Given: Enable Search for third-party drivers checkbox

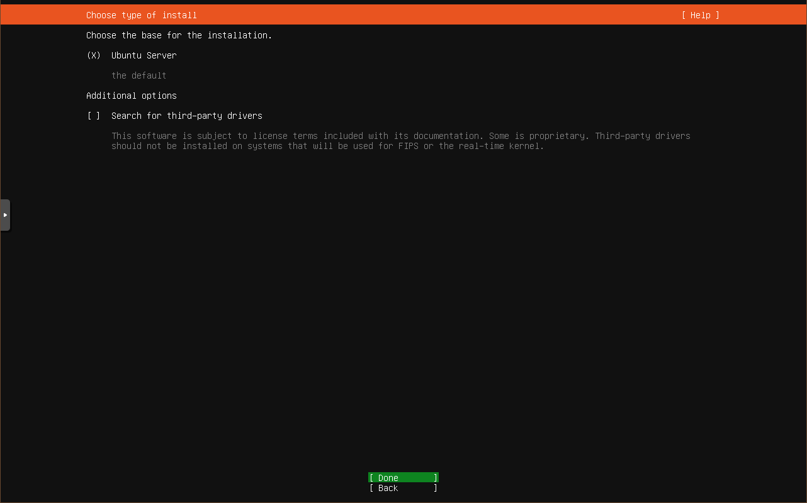Looking at the screenshot, I should (94, 116).
